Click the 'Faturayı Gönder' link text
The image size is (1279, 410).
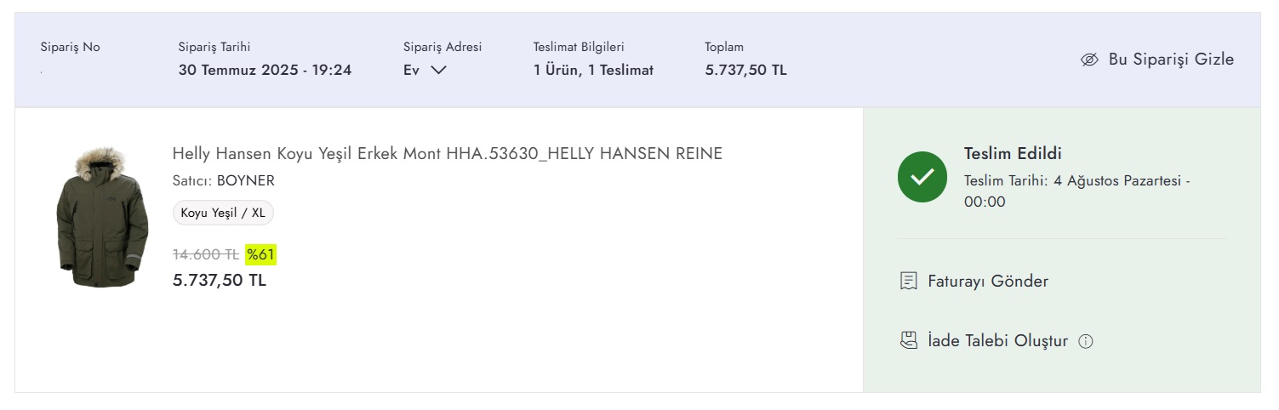[x=988, y=281]
